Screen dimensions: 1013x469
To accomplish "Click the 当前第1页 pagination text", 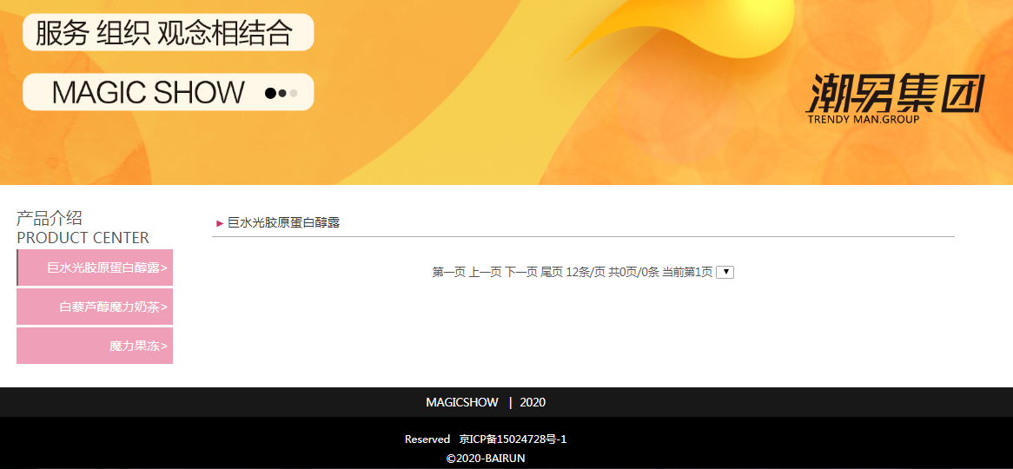I will 687,273.
